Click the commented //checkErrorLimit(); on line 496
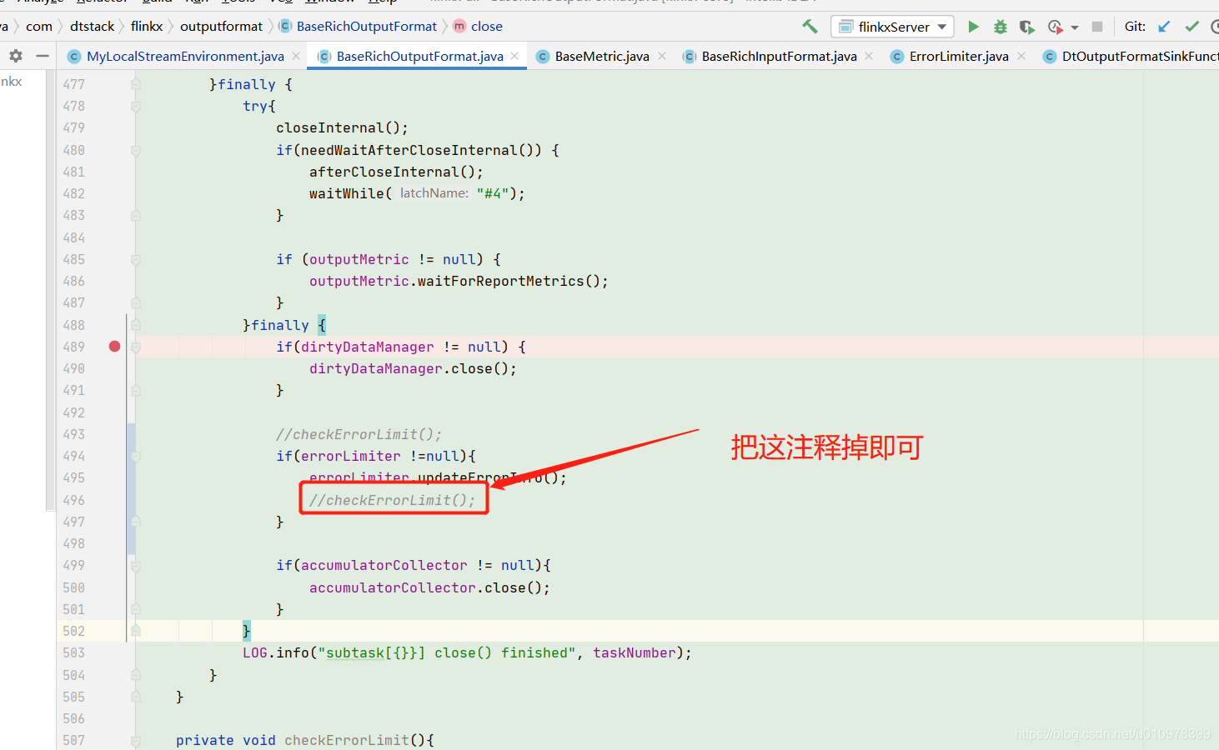1219x750 pixels. [392, 500]
